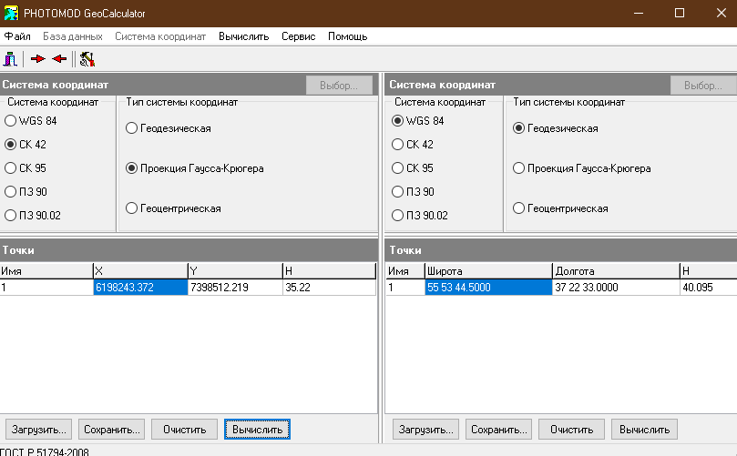The image size is (737, 456).
Task: Click the right panel Загрузить... button
Action: pyautogui.click(x=425, y=430)
